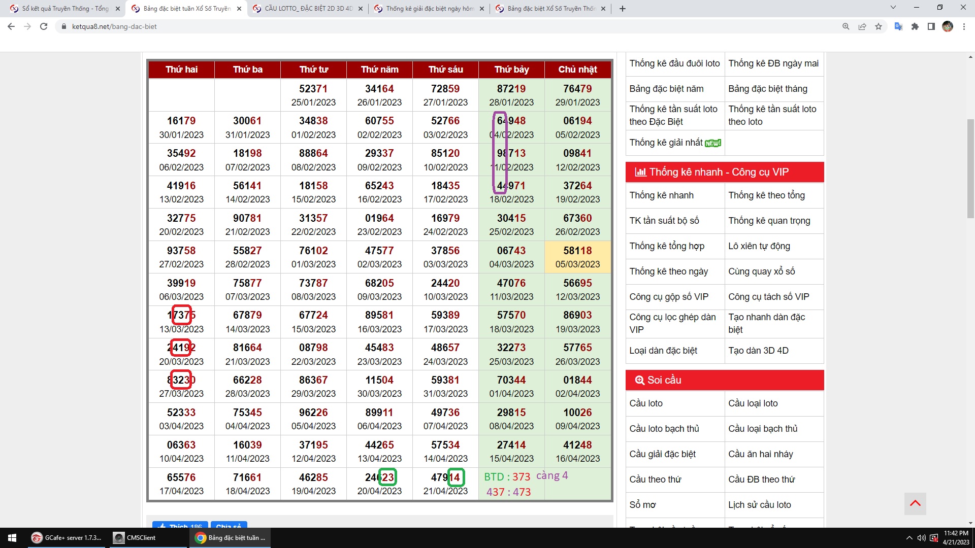Expand the tab search chevron

tap(893, 8)
